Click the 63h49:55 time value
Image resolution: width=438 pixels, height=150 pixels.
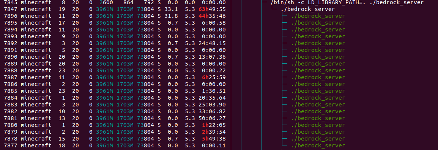(x=212, y=9)
